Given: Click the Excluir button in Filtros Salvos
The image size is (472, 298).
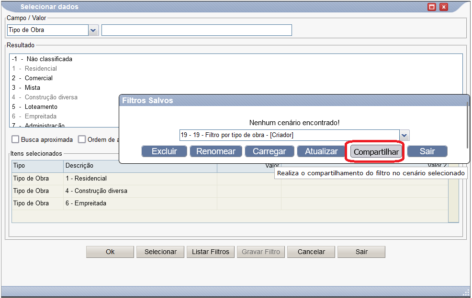Looking at the screenshot, I should click(164, 151).
